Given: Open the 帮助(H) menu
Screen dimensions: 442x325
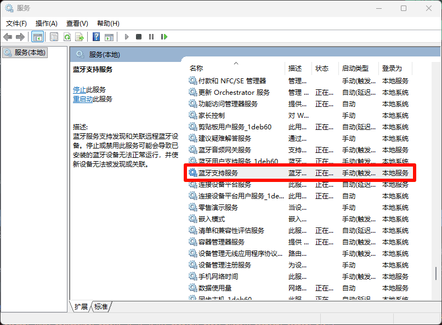Looking at the screenshot, I should (x=108, y=24).
